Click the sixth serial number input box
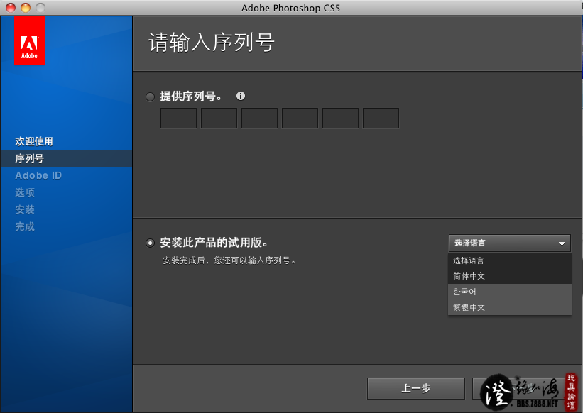This screenshot has width=583, height=413. tap(381, 118)
